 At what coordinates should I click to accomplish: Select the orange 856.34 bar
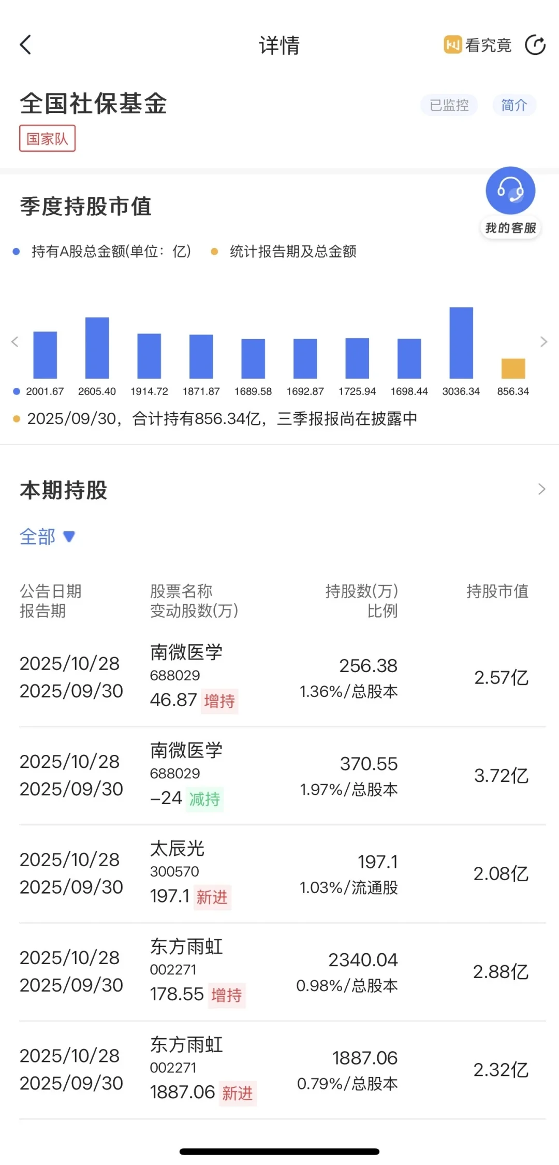point(513,368)
